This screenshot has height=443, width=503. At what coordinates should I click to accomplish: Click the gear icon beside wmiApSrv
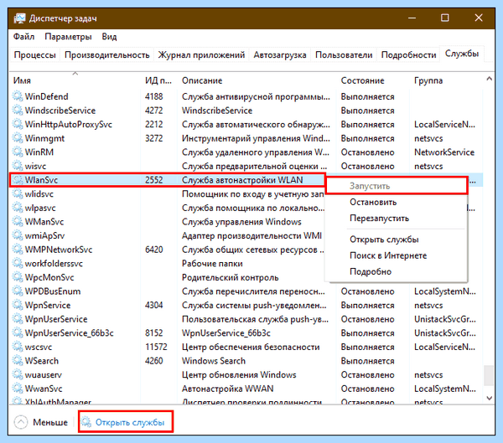click(x=18, y=235)
